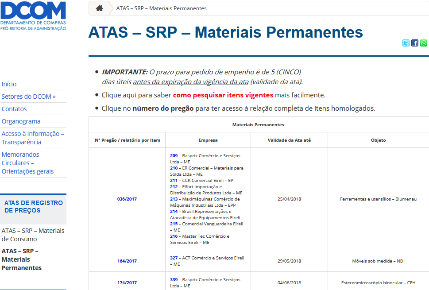The width and height of the screenshot is (429, 290).
Task: Click the ATAS DE REGISTRO DE PREÇOS heading
Action: click(x=34, y=207)
